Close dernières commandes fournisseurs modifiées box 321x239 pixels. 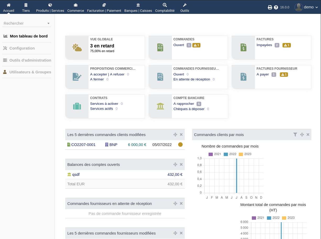181,233
